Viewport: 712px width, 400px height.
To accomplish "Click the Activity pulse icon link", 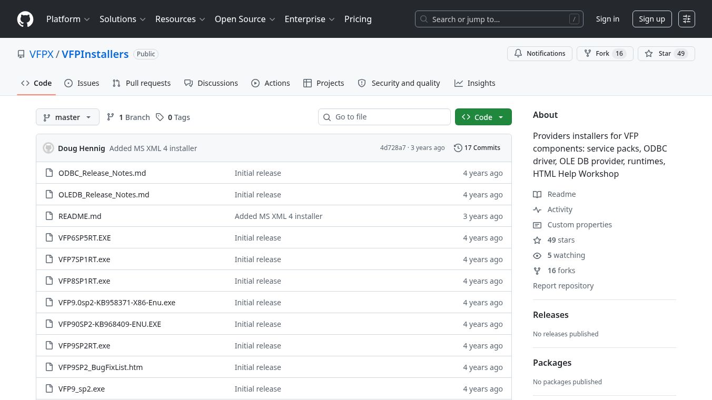I will [537, 209].
